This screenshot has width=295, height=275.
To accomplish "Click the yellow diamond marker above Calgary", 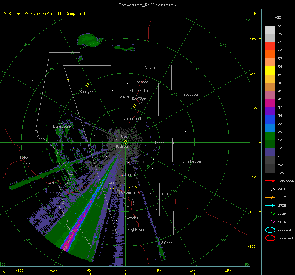I will 129,188.
